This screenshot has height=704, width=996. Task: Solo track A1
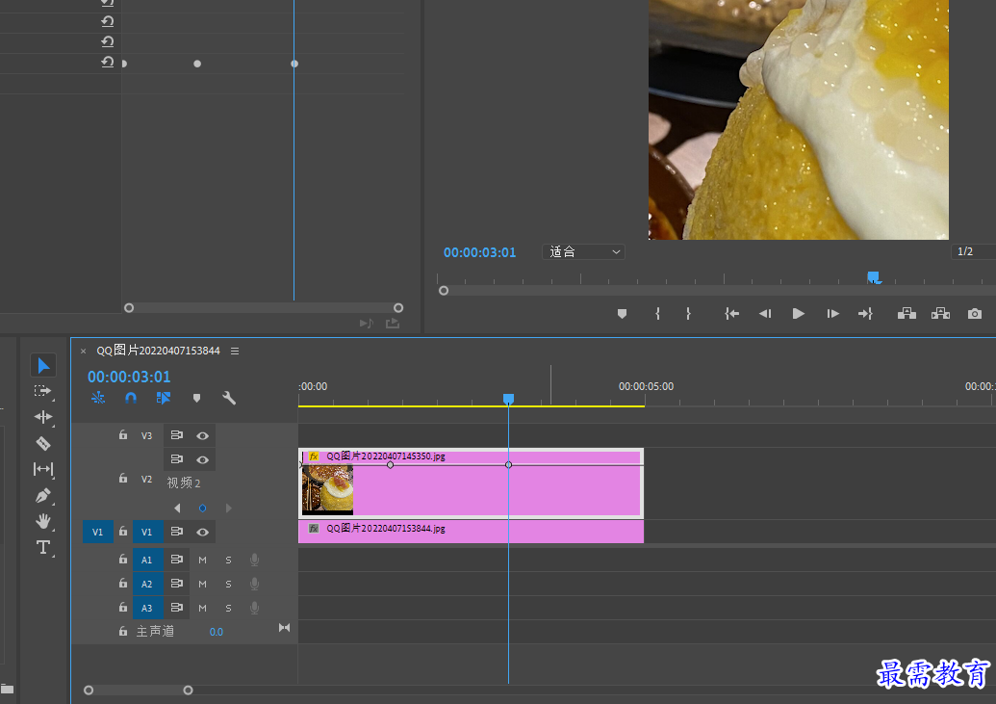click(229, 560)
